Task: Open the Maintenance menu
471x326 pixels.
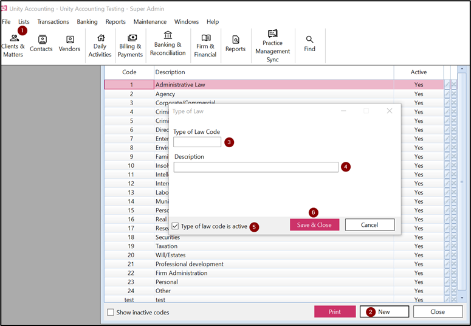Action: click(150, 22)
